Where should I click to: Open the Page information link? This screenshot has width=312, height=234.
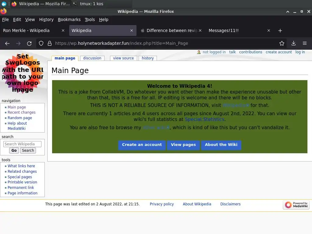pos(23,193)
